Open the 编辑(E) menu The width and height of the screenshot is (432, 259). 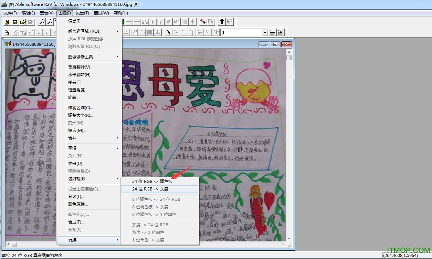click(28, 13)
